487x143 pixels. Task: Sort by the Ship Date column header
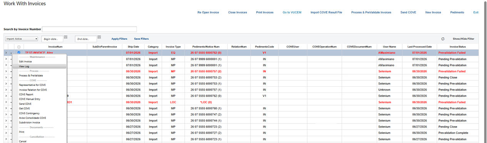coord(133,47)
